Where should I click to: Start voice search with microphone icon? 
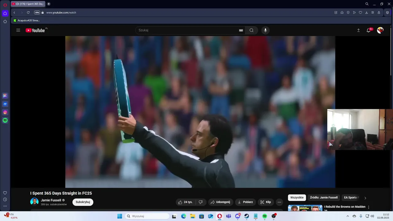click(x=266, y=30)
